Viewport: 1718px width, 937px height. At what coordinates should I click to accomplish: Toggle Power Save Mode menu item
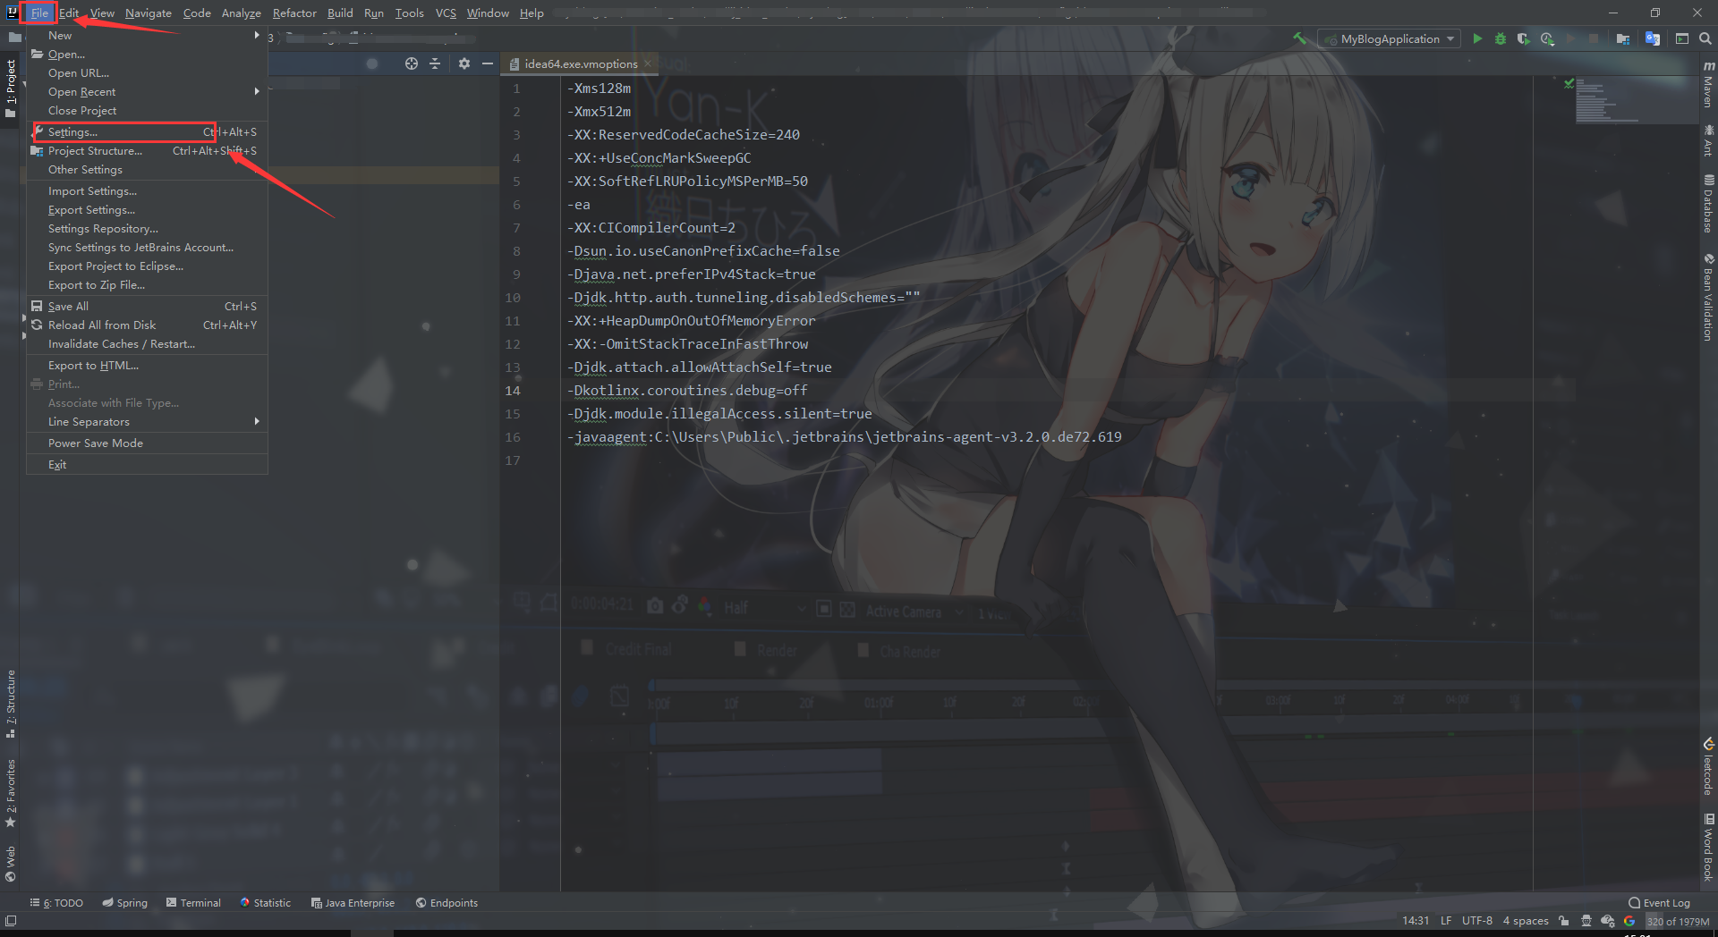[x=148, y=443]
